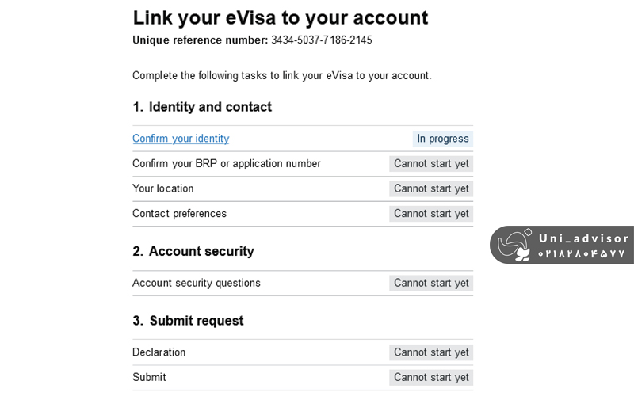The width and height of the screenshot is (634, 396).
Task: Click the phone number under Uni_advisor
Action: click(x=582, y=254)
